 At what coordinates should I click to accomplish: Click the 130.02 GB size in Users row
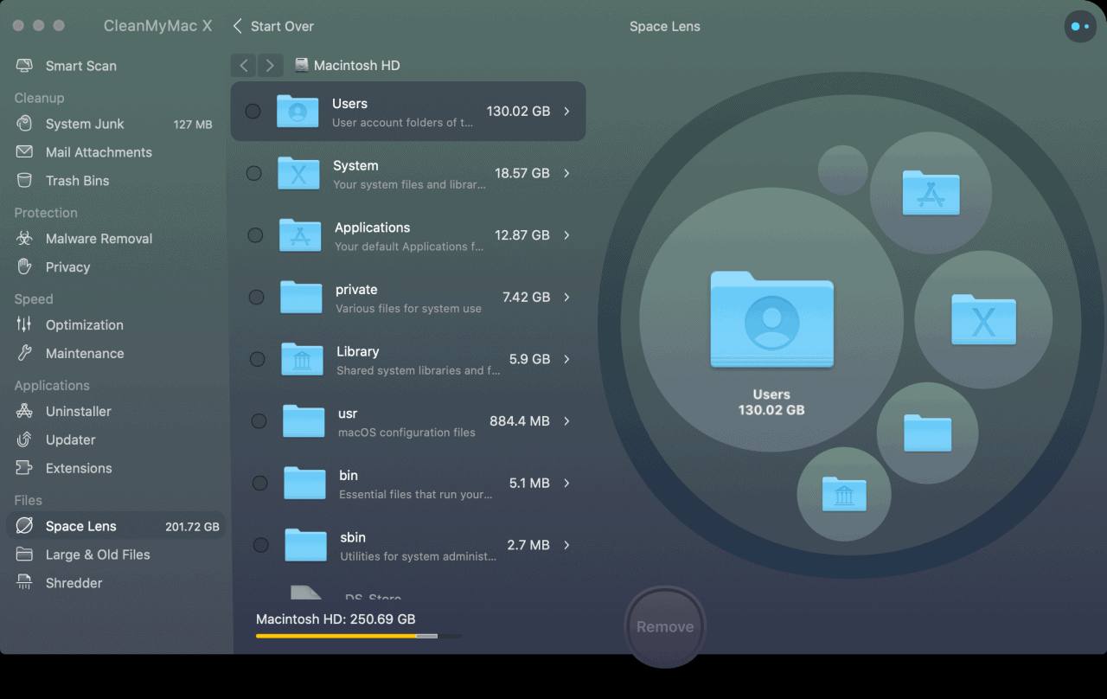pos(518,111)
